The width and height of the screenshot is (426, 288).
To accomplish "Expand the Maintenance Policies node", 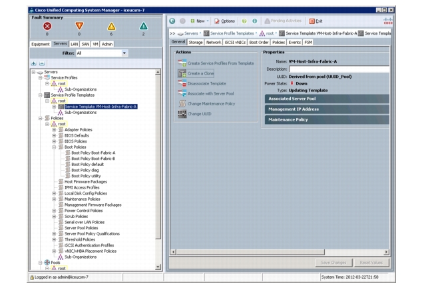I will [x=54, y=199].
